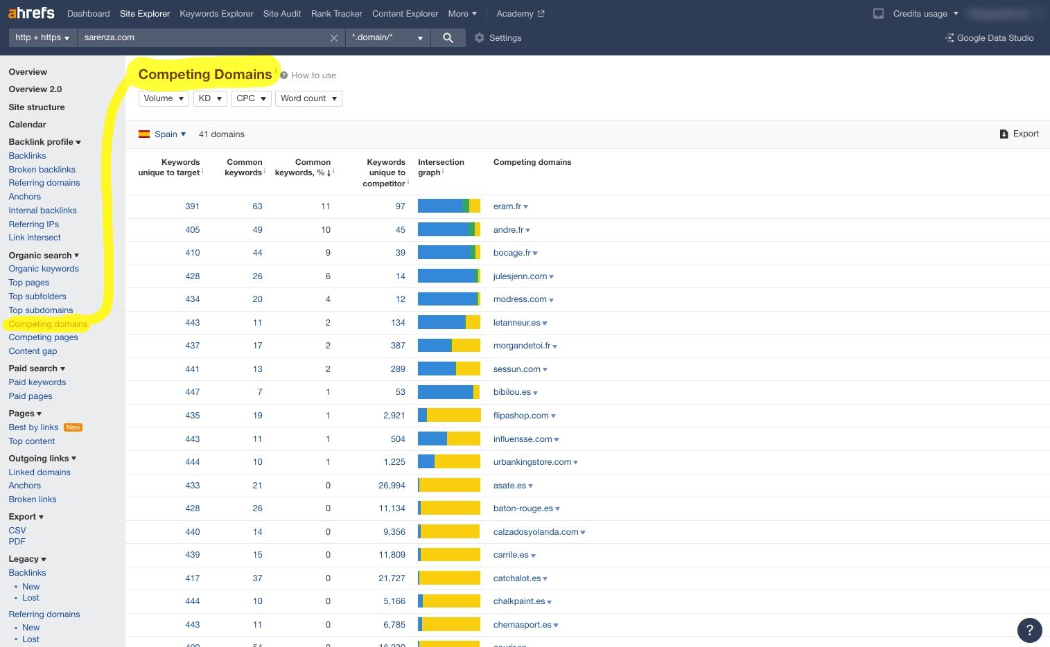
Task: Open the More navigation menu
Action: tap(462, 13)
